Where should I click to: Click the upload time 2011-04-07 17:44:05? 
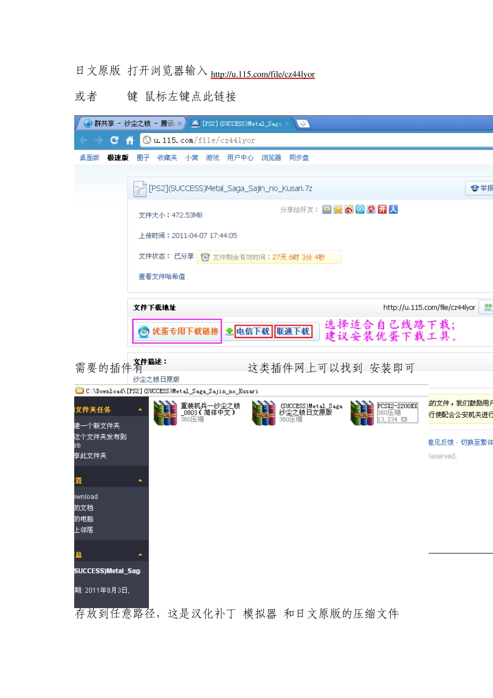tap(204, 236)
